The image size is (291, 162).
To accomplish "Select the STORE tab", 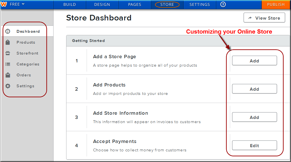I will coord(167,4).
